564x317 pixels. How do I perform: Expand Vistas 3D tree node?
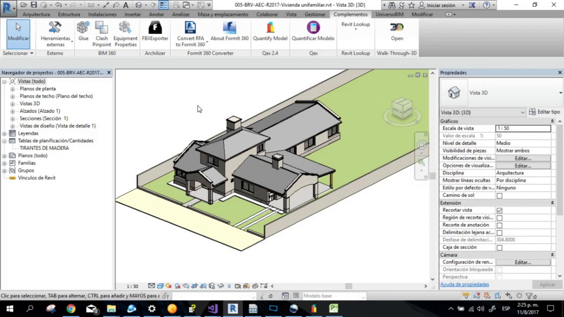[12, 104]
